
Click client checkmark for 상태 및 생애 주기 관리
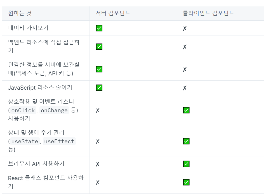[186, 141]
